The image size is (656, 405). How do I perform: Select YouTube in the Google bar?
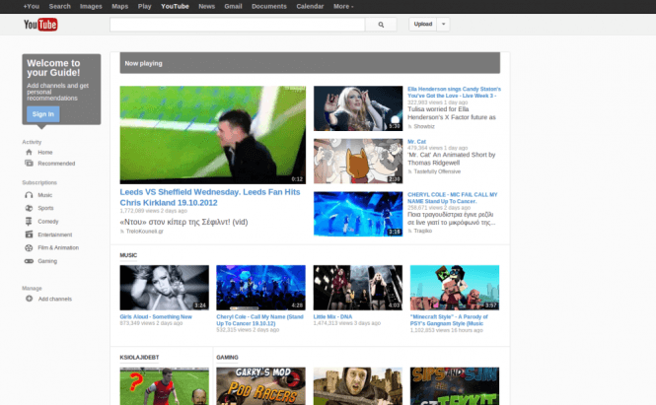click(x=175, y=7)
